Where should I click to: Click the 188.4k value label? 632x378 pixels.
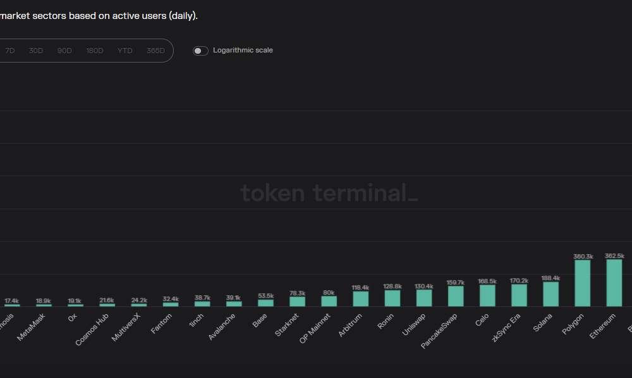coord(550,278)
